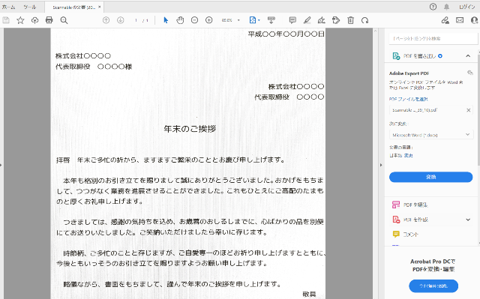This screenshot has height=299, width=480.
Task: Select the Scannable document tab
Action: (73, 7)
